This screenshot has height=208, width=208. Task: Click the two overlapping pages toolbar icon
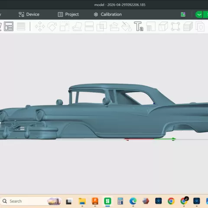[x=200, y=26]
